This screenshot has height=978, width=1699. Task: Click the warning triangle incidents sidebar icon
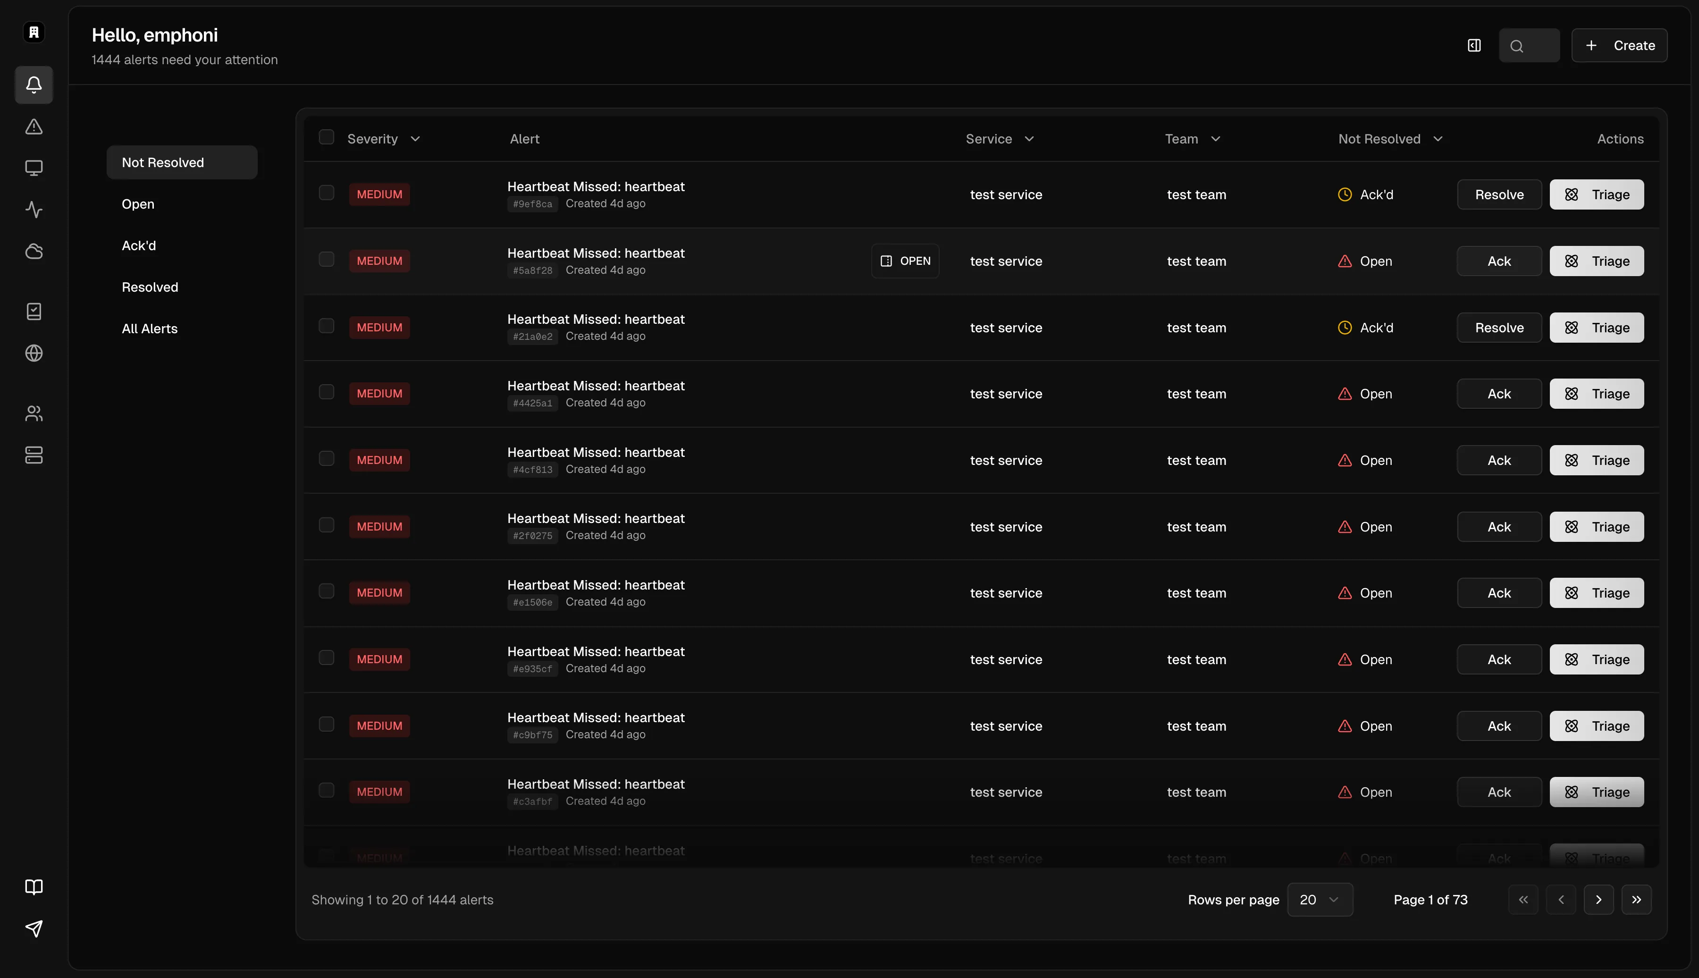pos(34,126)
